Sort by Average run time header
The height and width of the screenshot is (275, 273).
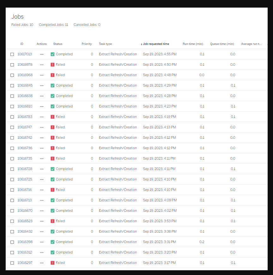coord(251,44)
